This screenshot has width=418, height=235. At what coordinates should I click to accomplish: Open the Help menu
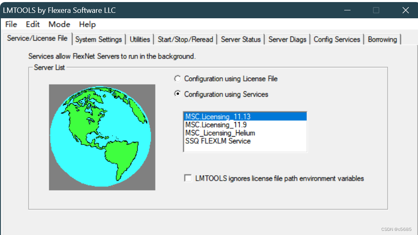tap(87, 24)
